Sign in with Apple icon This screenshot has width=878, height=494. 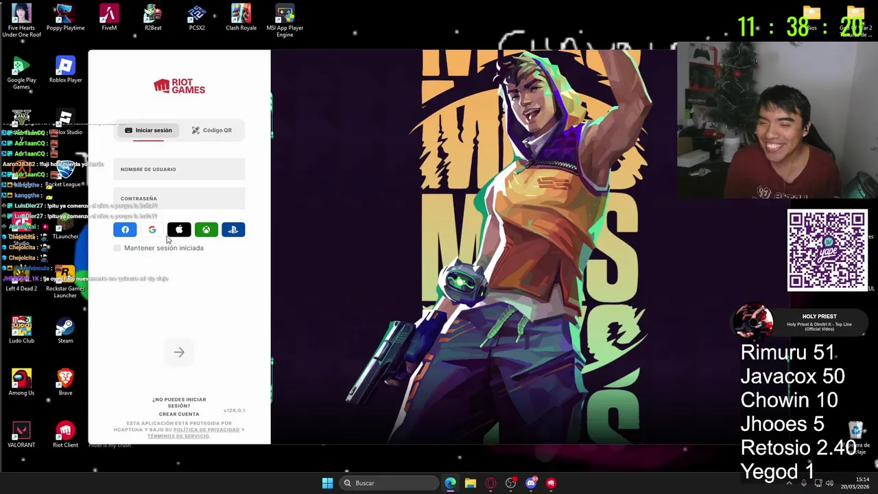tap(179, 230)
